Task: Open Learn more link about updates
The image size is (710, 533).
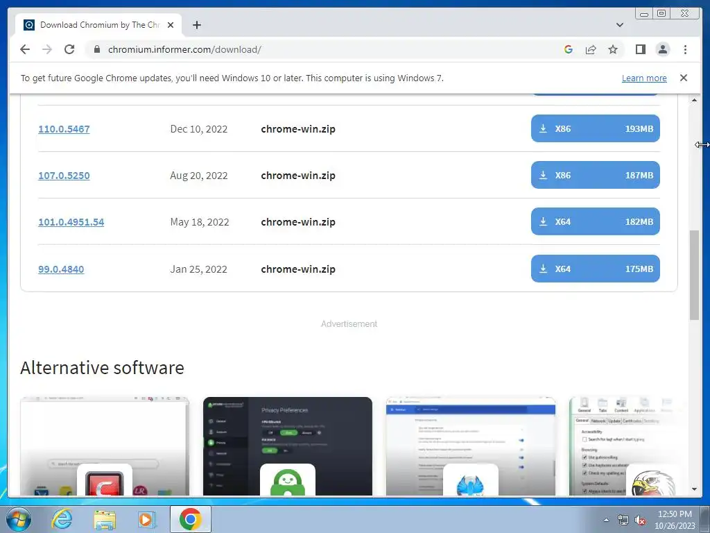Action: point(644,78)
